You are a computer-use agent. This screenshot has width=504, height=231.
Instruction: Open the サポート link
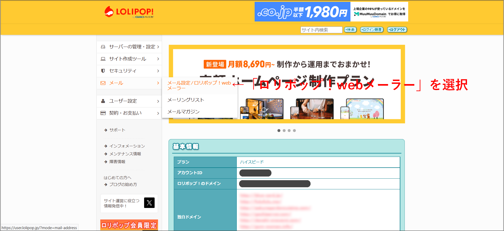point(117,130)
